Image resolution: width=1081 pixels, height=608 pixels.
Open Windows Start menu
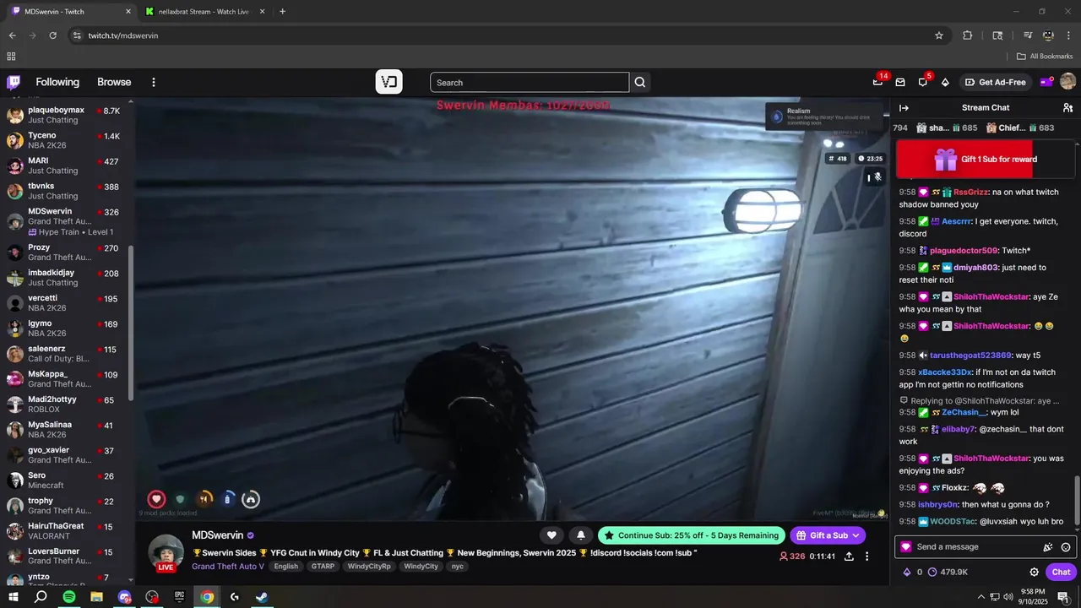14,597
